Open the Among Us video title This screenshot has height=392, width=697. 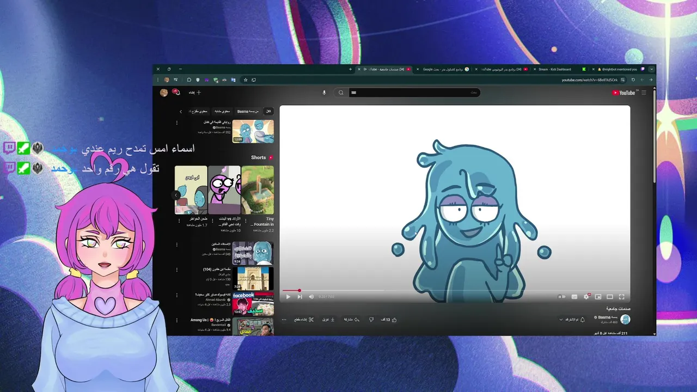[x=210, y=320]
